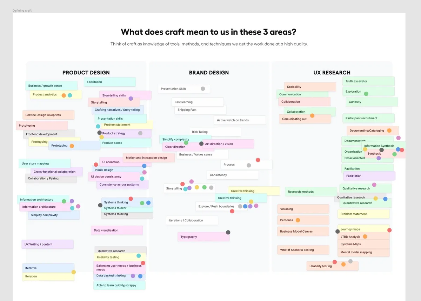Select the purple dot on Storytelling skills note
This screenshot has width=421, height=301.
(131, 99)
